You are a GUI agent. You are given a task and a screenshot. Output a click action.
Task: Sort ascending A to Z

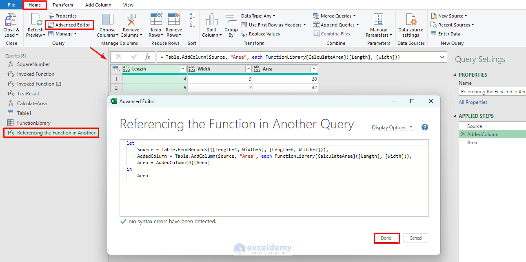[x=192, y=15]
